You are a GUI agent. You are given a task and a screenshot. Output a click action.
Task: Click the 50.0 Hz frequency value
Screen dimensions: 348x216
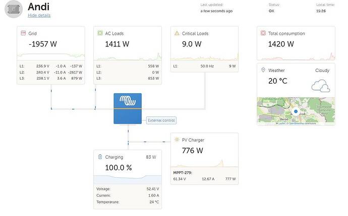[207, 66]
